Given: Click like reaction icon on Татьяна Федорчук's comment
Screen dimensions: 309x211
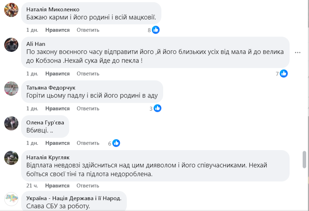Looking at the screenshot, I should click(x=158, y=108).
